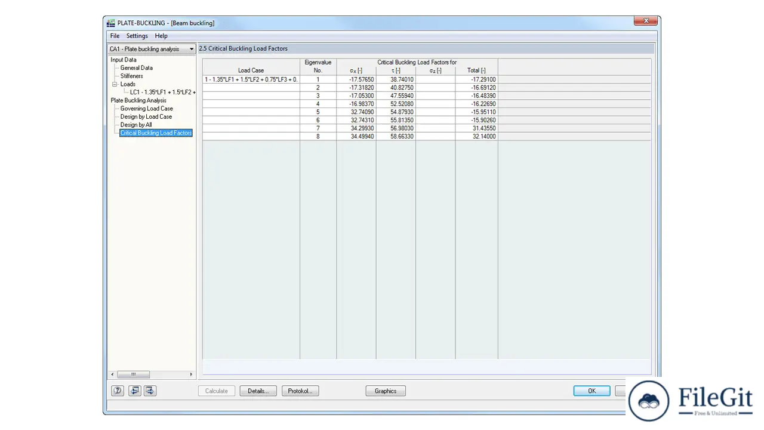Select total value 31.43550

476,128
